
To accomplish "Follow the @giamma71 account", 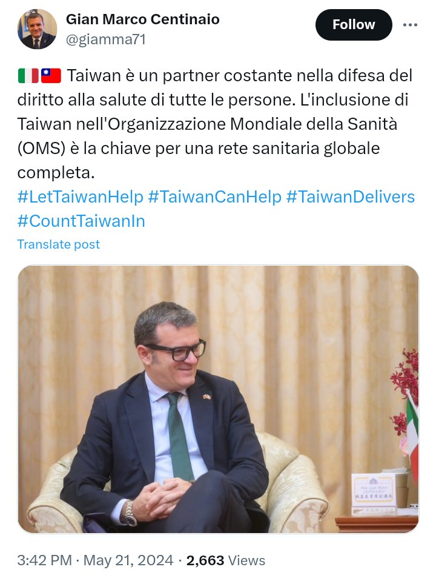I will tap(354, 25).
